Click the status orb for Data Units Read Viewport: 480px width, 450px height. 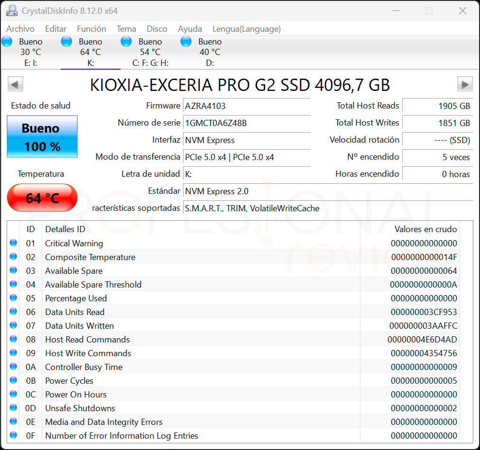[x=13, y=312]
